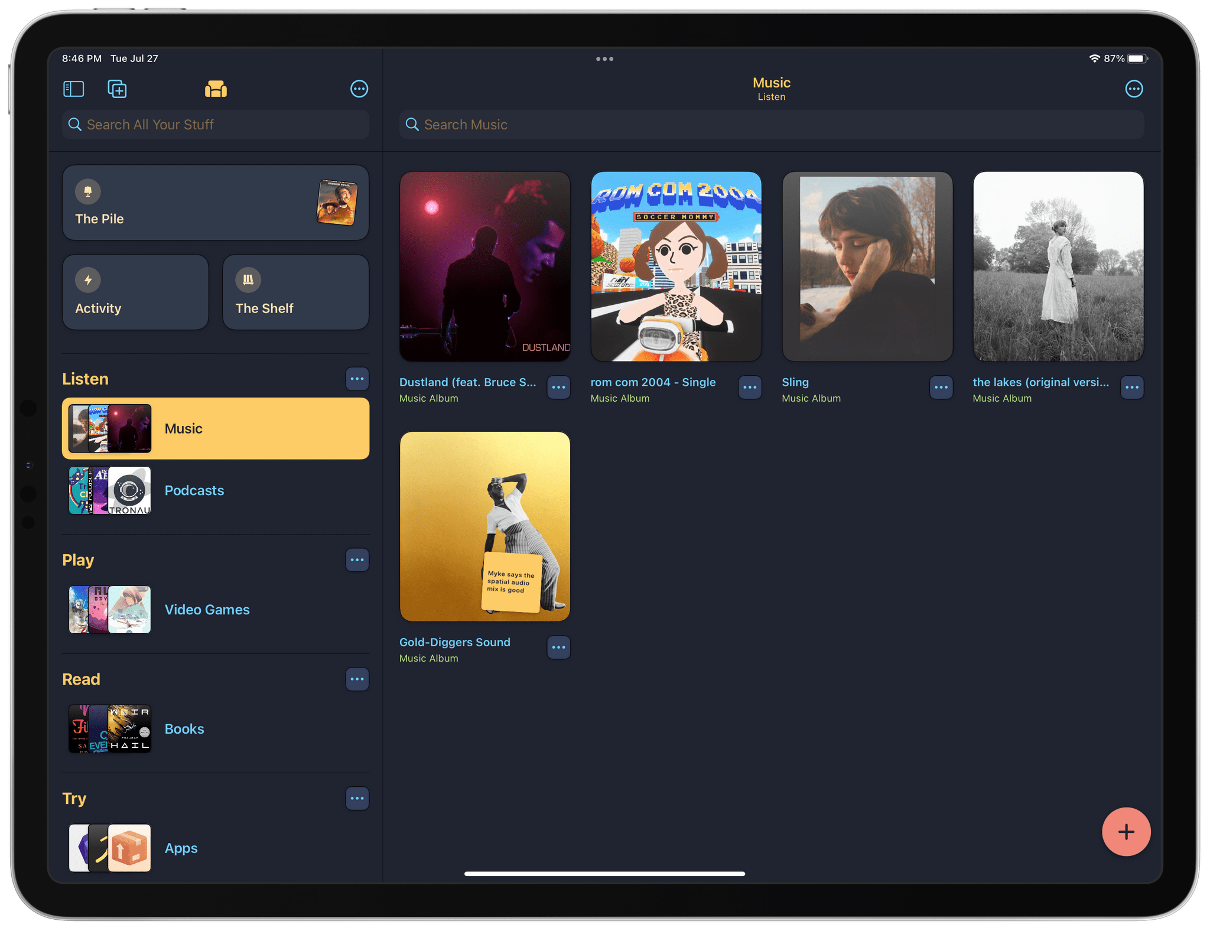The width and height of the screenshot is (1210, 931).
Task: Open the Dustland album cover
Action: (x=485, y=266)
